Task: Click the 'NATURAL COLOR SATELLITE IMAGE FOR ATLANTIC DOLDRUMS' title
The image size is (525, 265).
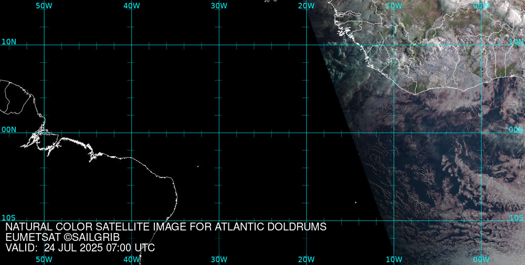Action: click(166, 227)
